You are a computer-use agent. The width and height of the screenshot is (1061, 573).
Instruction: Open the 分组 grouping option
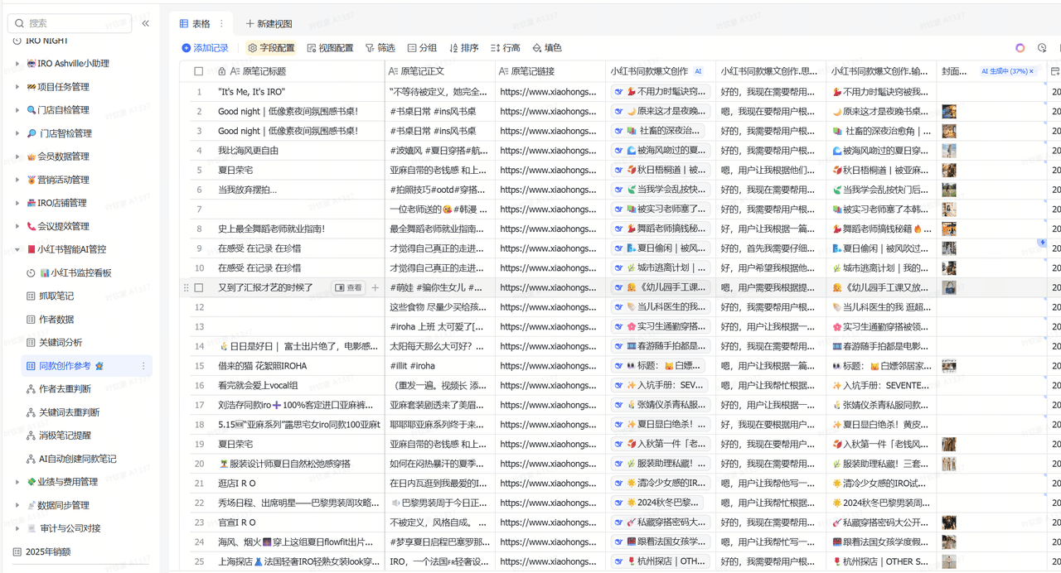click(422, 48)
